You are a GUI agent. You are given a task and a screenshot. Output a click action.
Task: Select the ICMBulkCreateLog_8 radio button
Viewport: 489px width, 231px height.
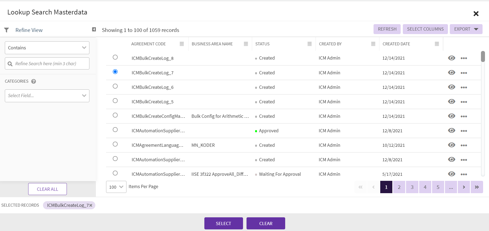pos(115,57)
